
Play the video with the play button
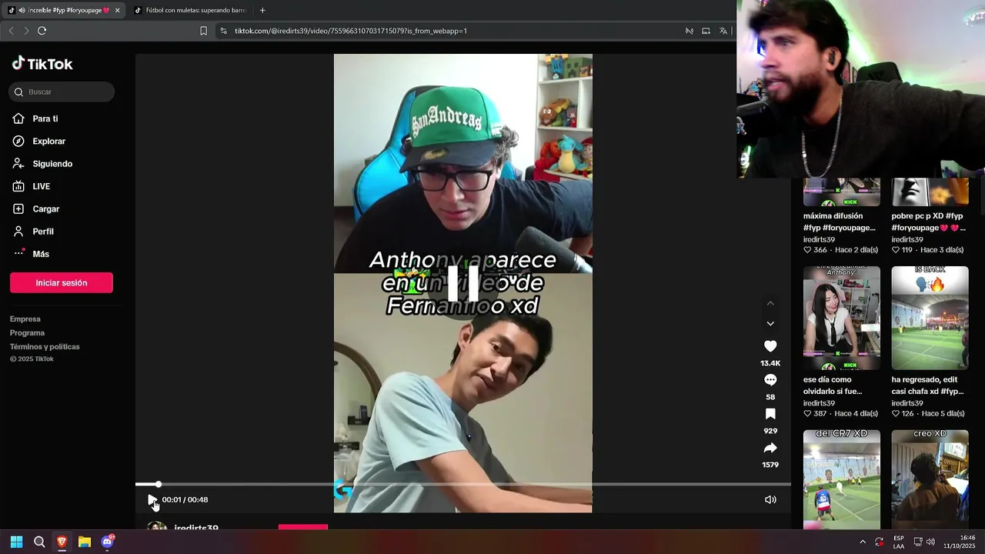click(152, 500)
